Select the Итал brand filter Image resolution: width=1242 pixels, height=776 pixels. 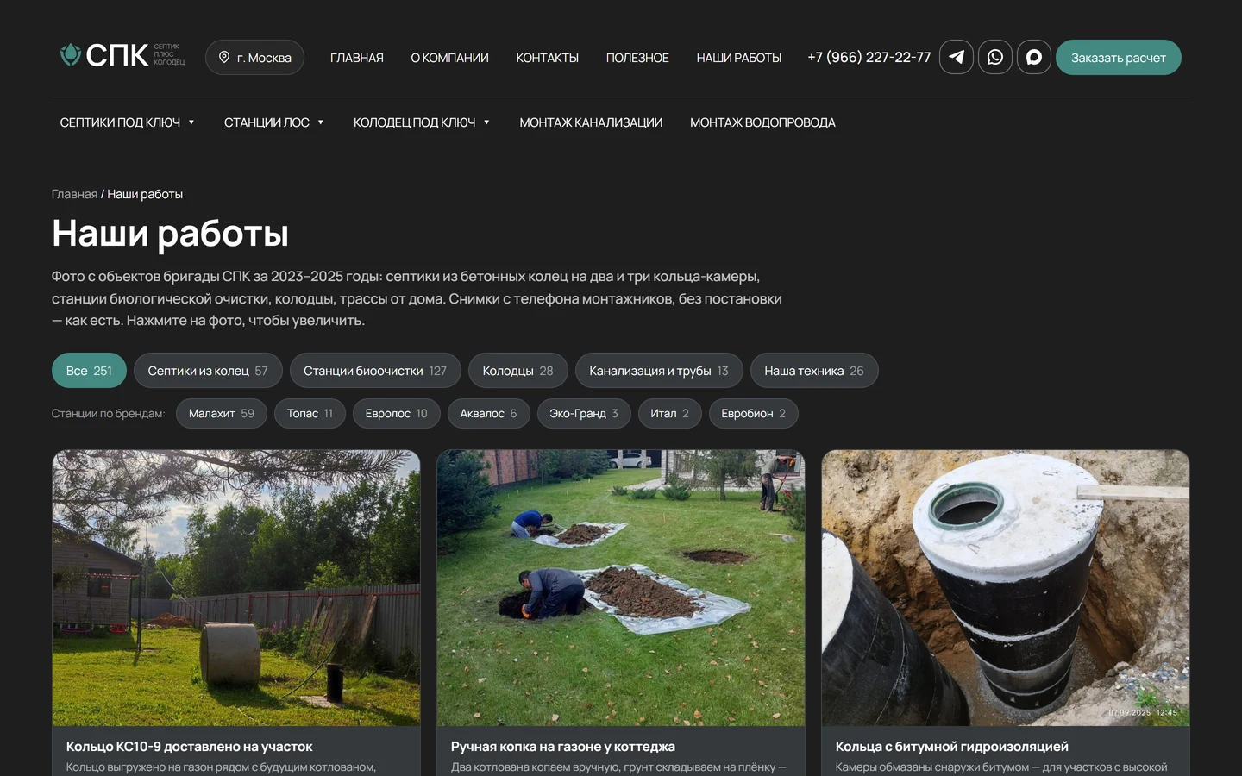pyautogui.click(x=670, y=414)
